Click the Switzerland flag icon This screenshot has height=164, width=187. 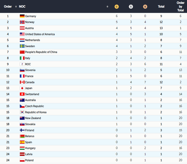coord(22,94)
